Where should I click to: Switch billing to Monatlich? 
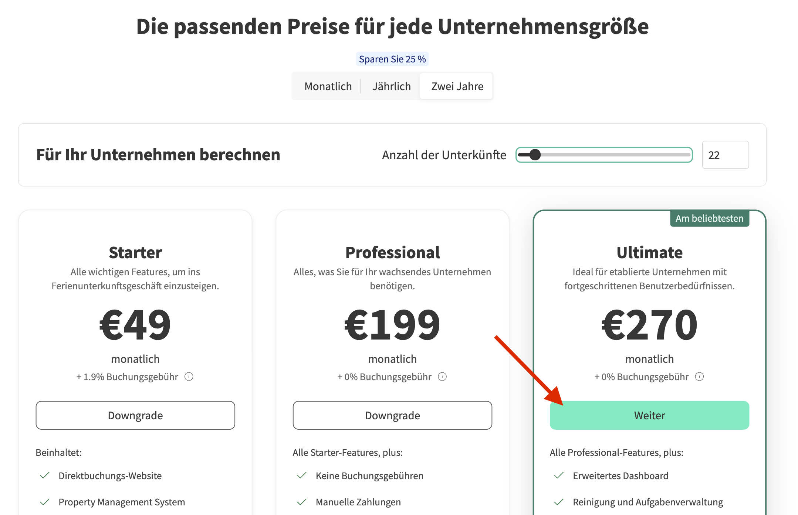(x=328, y=86)
